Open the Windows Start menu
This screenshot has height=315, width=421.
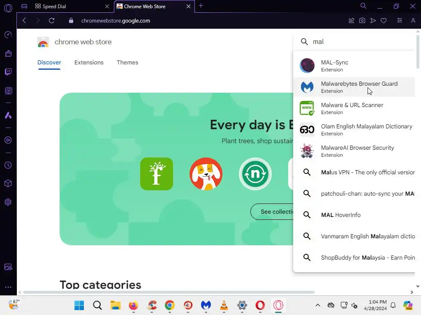(79, 305)
